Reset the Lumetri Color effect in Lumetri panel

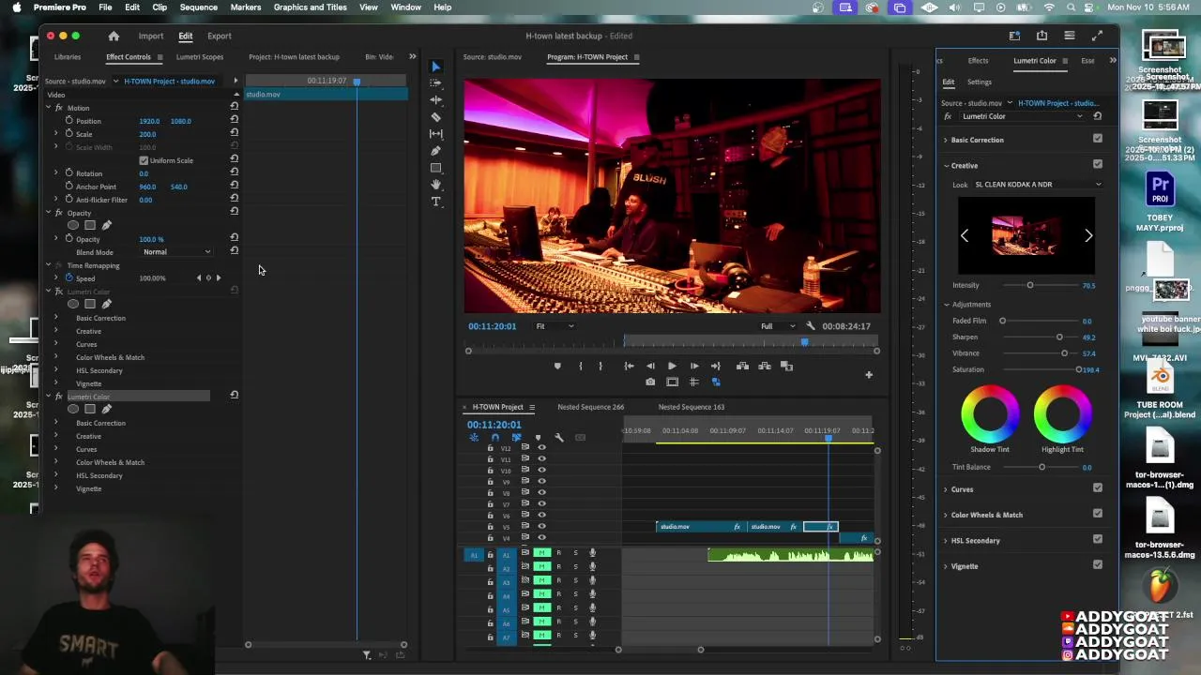click(1097, 116)
